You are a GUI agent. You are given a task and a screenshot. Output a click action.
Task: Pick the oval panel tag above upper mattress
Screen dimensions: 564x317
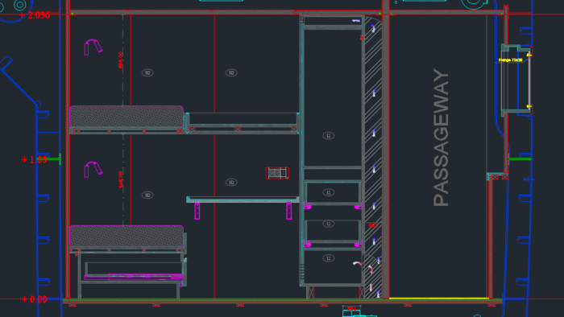(x=147, y=73)
